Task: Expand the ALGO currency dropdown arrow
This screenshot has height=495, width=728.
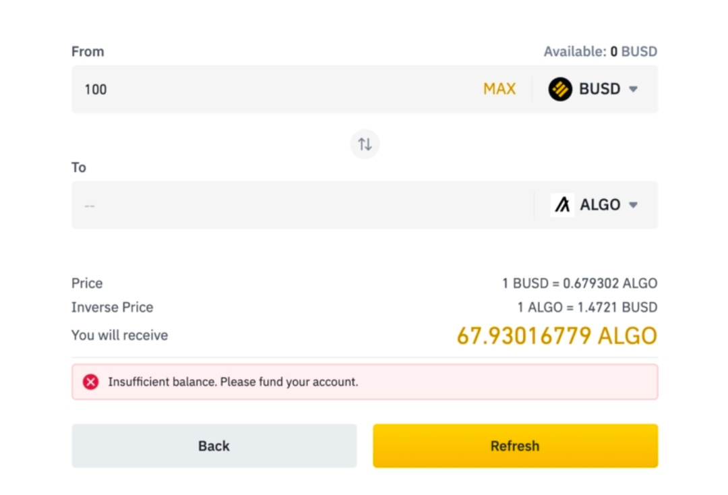Action: 633,205
